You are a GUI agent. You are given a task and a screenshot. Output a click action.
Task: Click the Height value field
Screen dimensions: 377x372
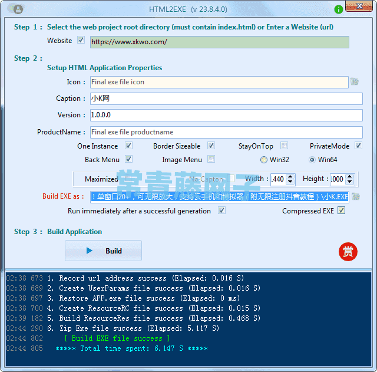tap(338, 179)
